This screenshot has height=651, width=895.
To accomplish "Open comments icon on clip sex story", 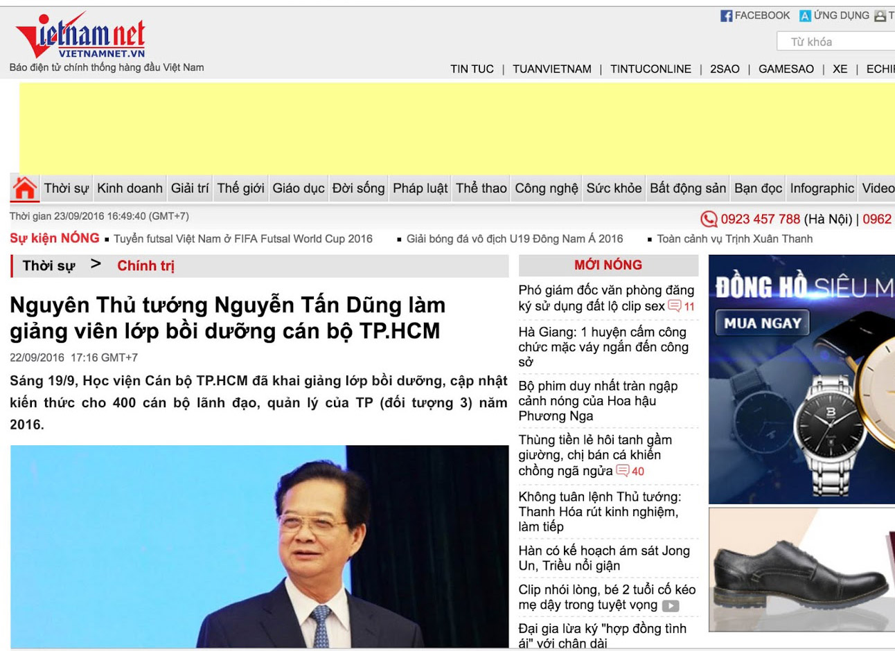I will coord(675,306).
